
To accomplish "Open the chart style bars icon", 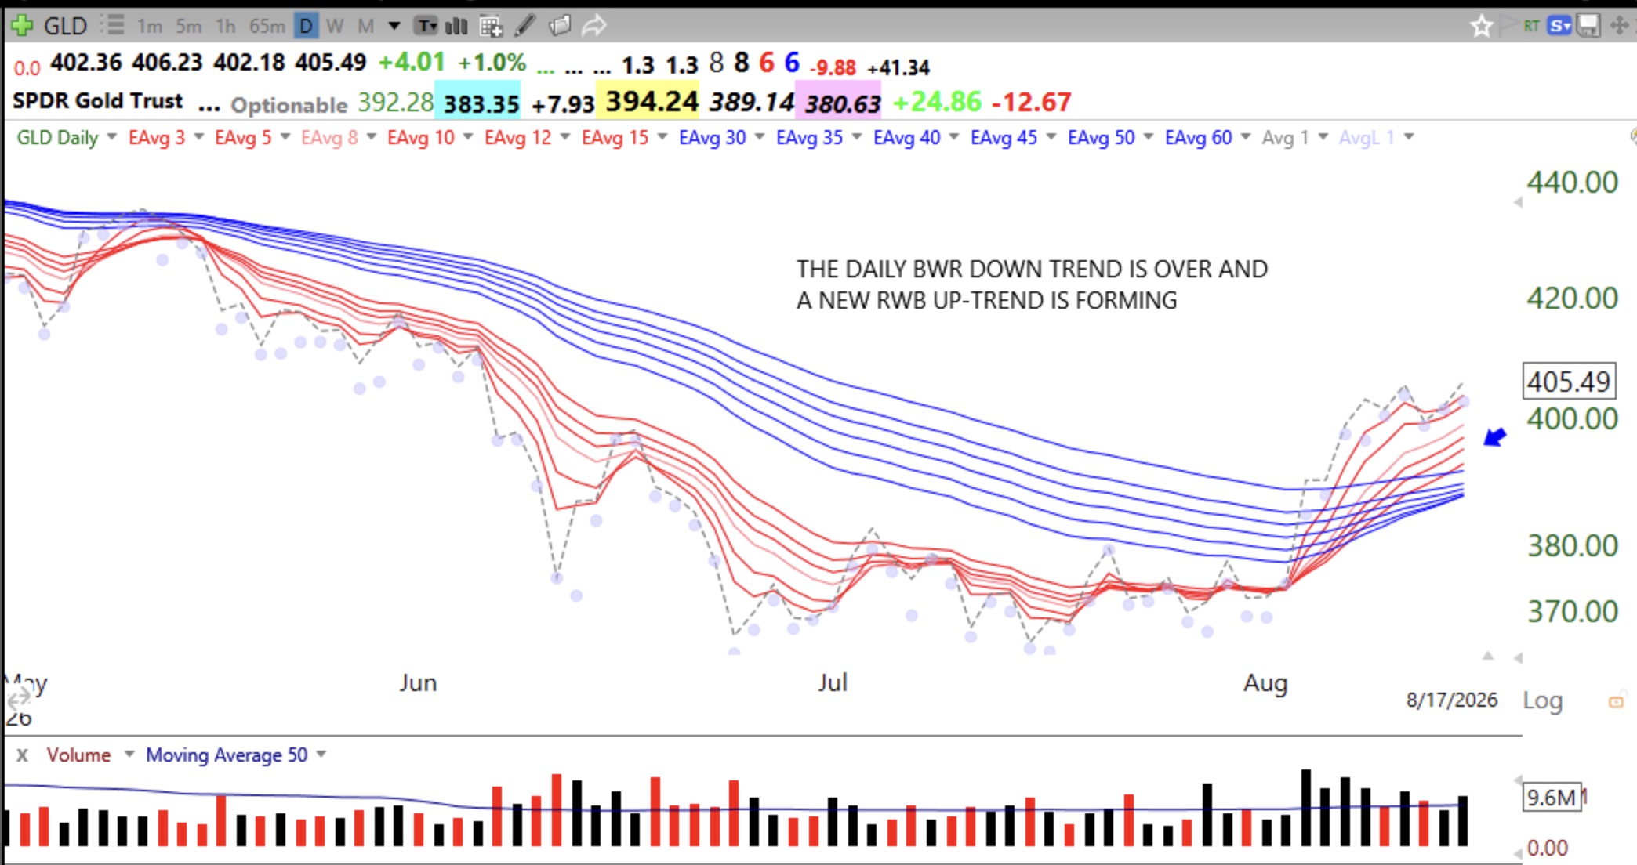I will (456, 27).
